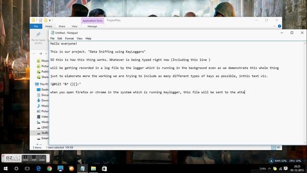Open Notepad's View menu

tap(80, 38)
